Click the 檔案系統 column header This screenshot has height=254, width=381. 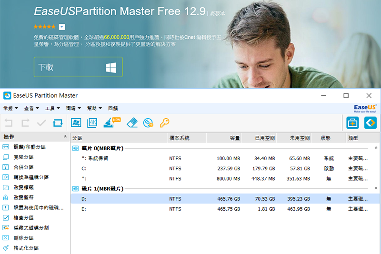pos(187,138)
